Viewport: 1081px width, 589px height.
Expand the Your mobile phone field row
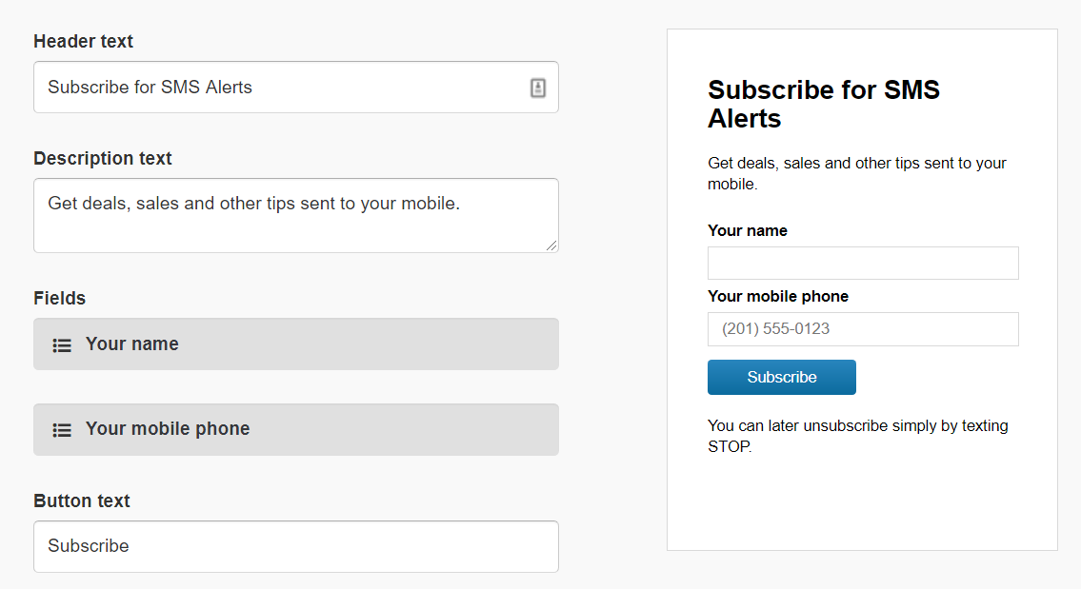pos(295,429)
